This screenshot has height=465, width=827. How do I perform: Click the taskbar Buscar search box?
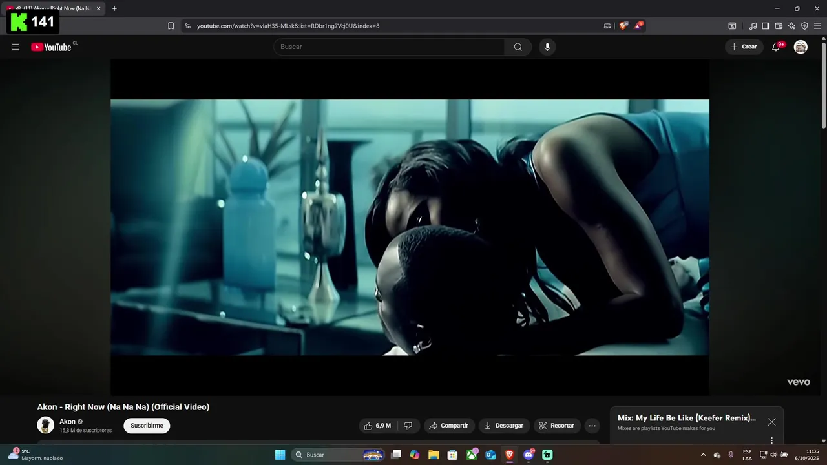point(339,455)
